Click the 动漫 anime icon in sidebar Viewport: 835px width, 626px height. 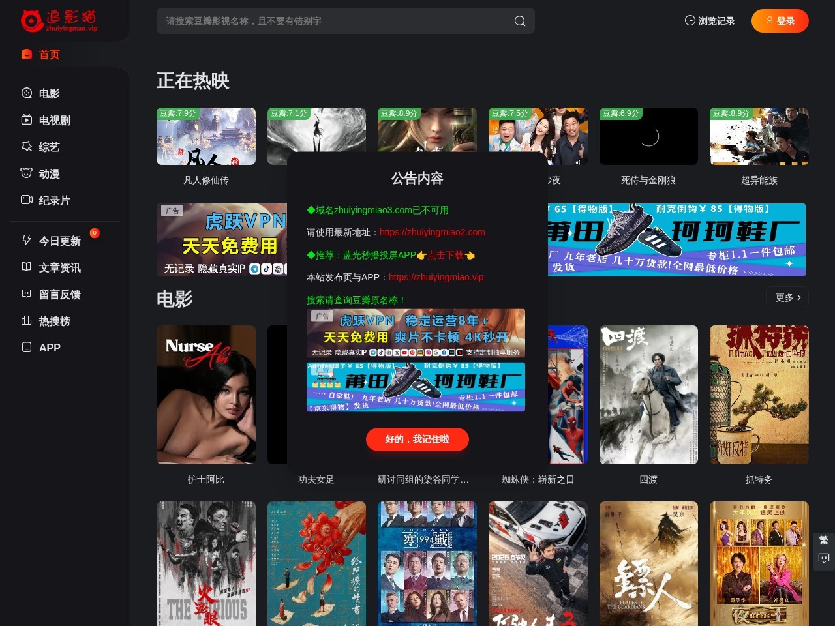[27, 173]
